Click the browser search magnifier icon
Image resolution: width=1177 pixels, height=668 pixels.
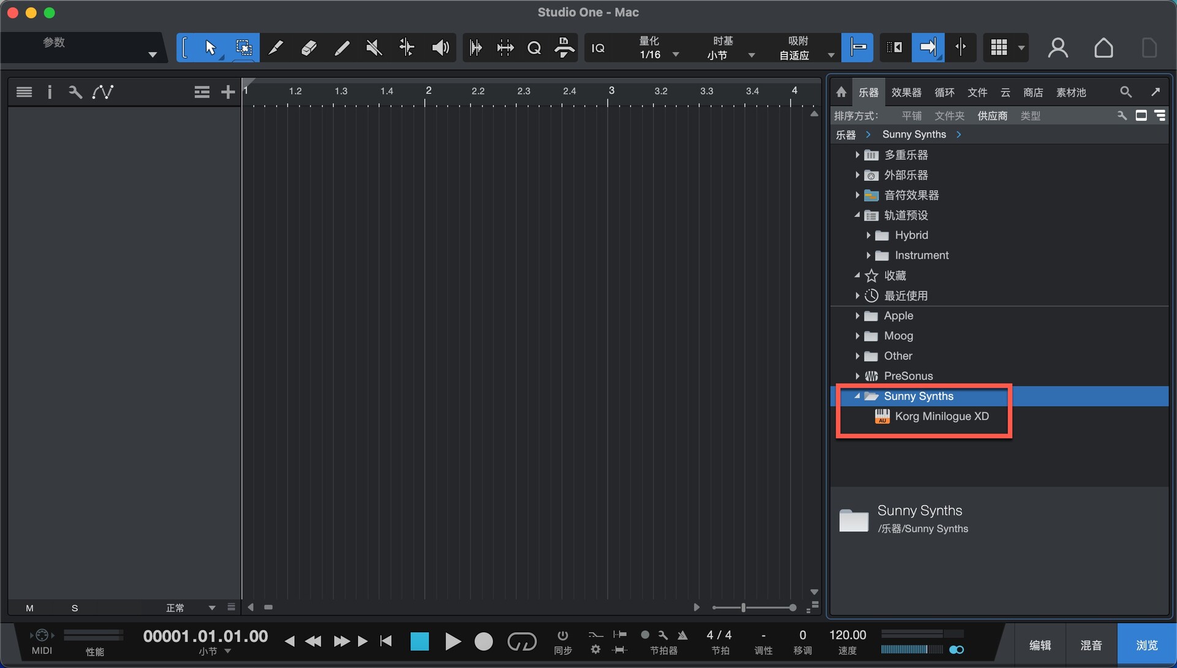click(x=1126, y=92)
